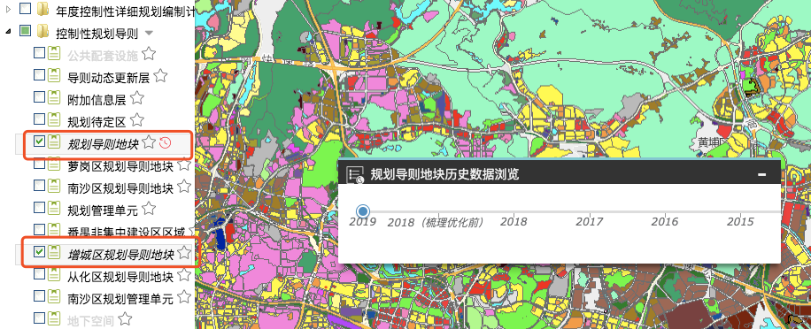The image size is (811, 329).
Task: Open dropdown arrow beside 控制性规划导则
Action: (149, 33)
